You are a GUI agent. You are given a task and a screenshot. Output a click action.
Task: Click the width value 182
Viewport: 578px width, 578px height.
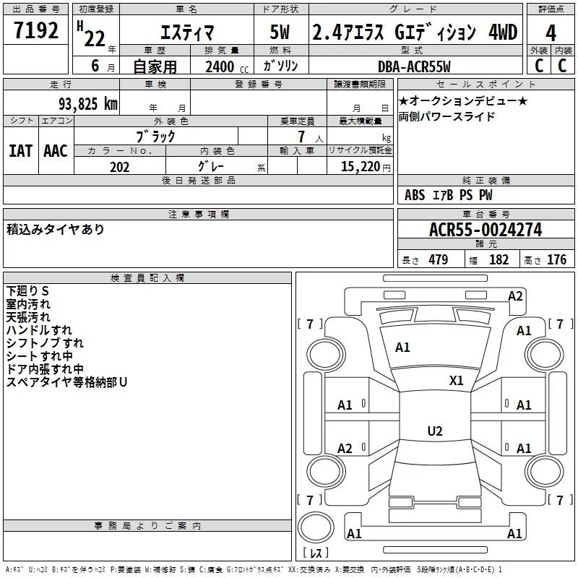point(499,259)
